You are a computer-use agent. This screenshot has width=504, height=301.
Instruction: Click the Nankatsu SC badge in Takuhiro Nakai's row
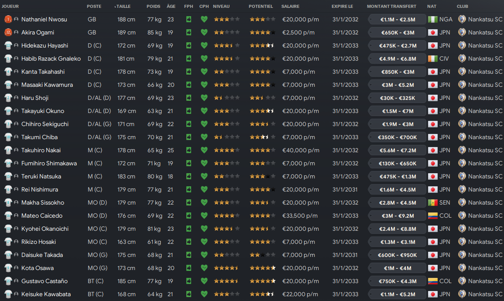pyautogui.click(x=462, y=150)
